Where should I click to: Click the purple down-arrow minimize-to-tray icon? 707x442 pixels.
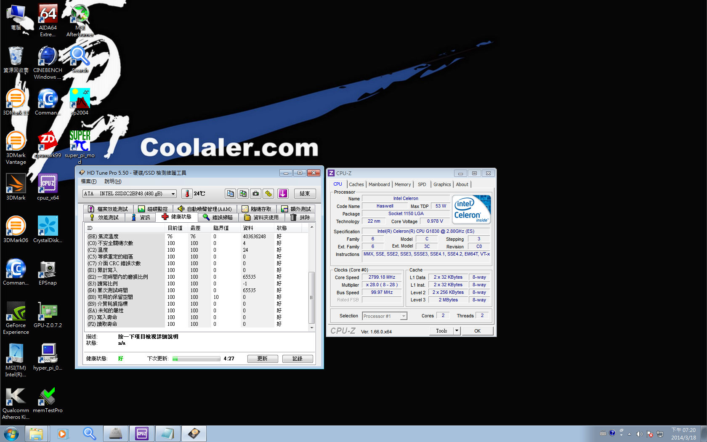[283, 194]
